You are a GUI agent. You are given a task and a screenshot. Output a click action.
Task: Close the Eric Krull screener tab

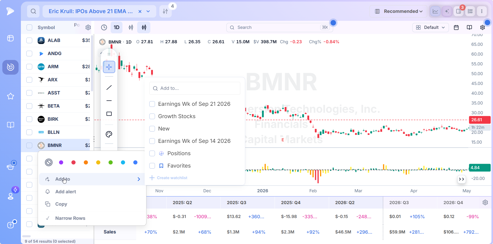140,11
